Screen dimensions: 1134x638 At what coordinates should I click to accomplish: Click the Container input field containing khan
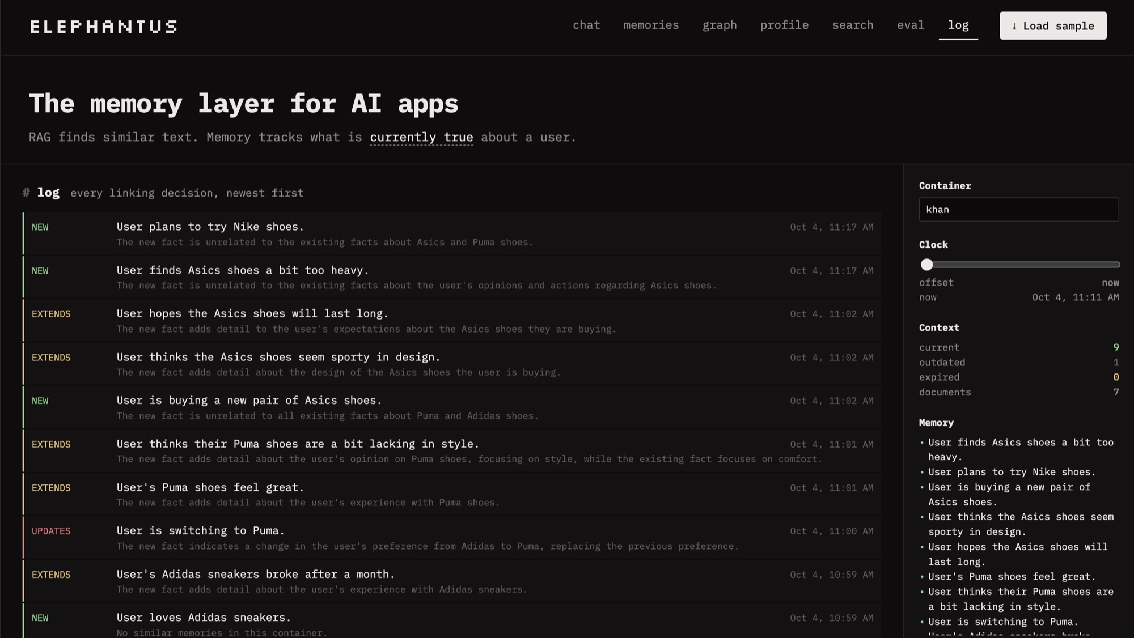(x=1018, y=210)
